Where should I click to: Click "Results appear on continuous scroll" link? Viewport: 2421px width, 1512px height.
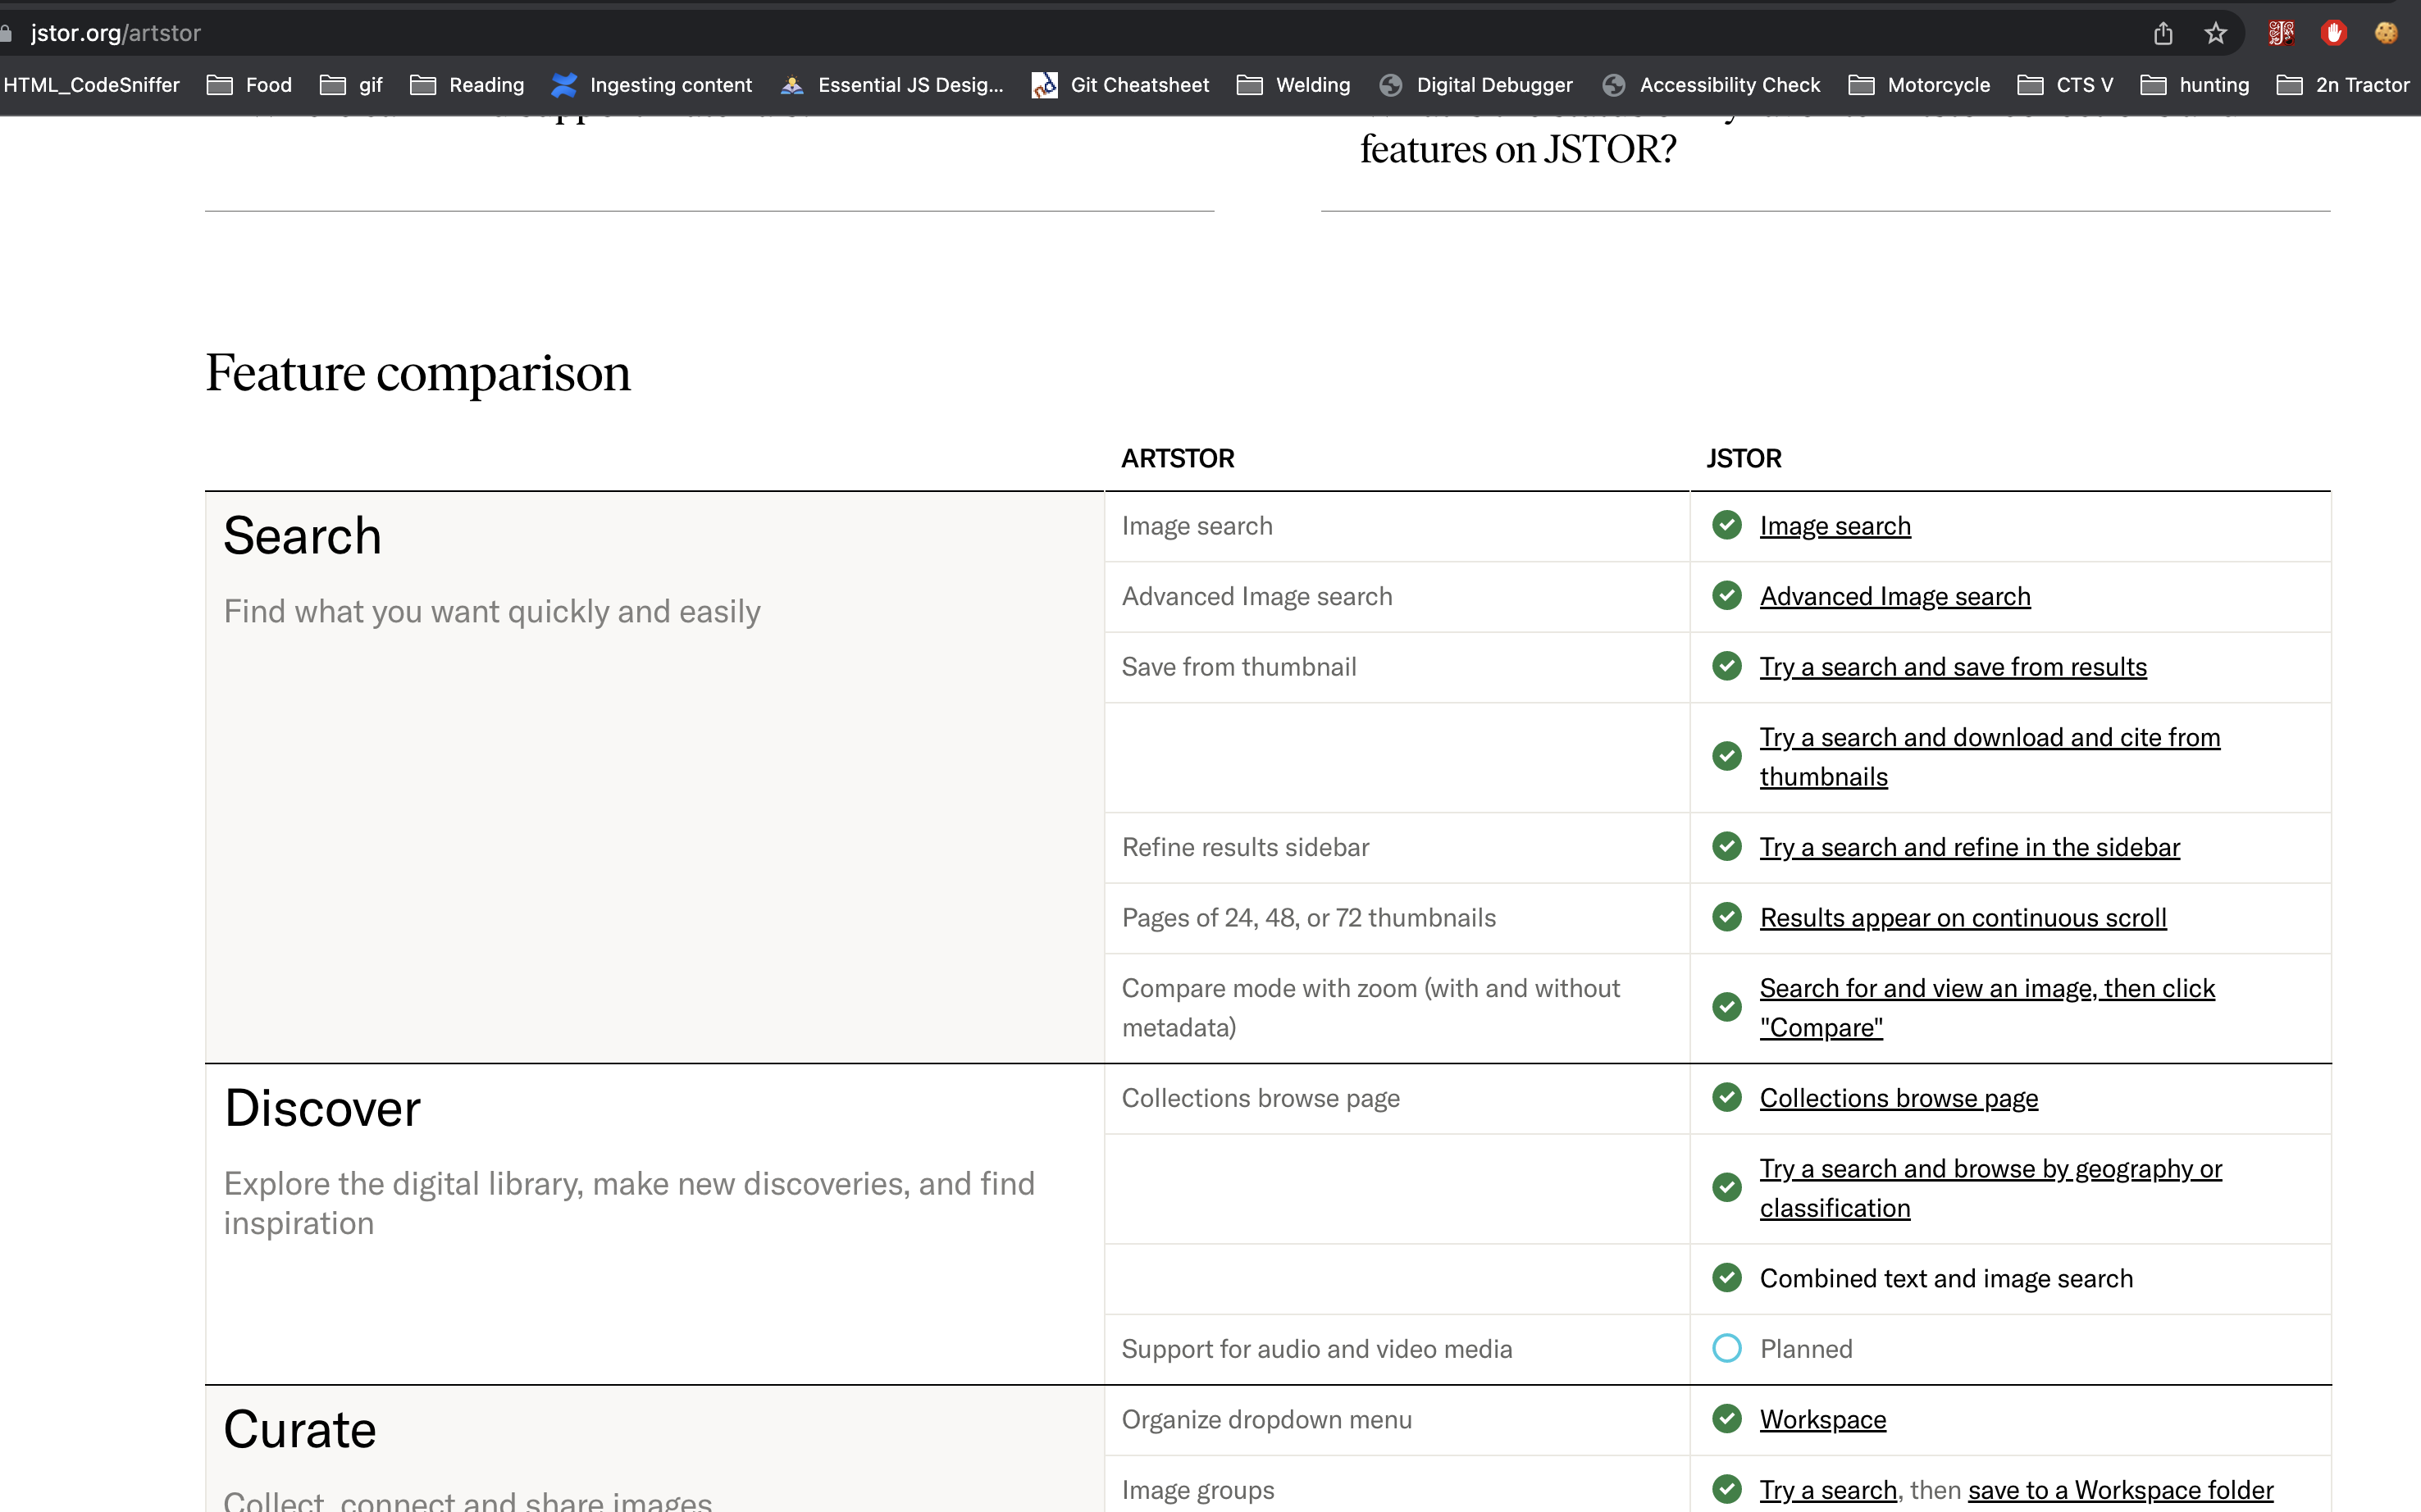1963,918
